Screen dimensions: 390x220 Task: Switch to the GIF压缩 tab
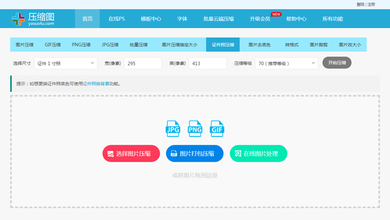tap(53, 45)
